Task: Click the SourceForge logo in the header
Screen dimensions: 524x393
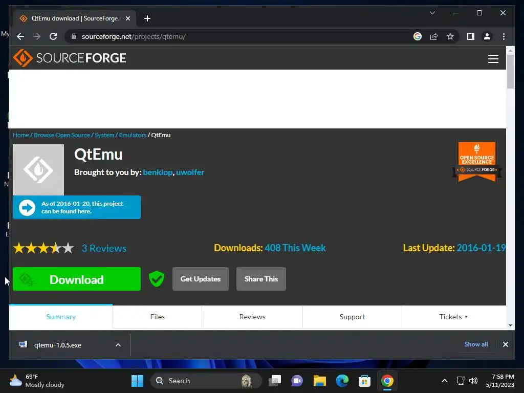Action: point(70,58)
